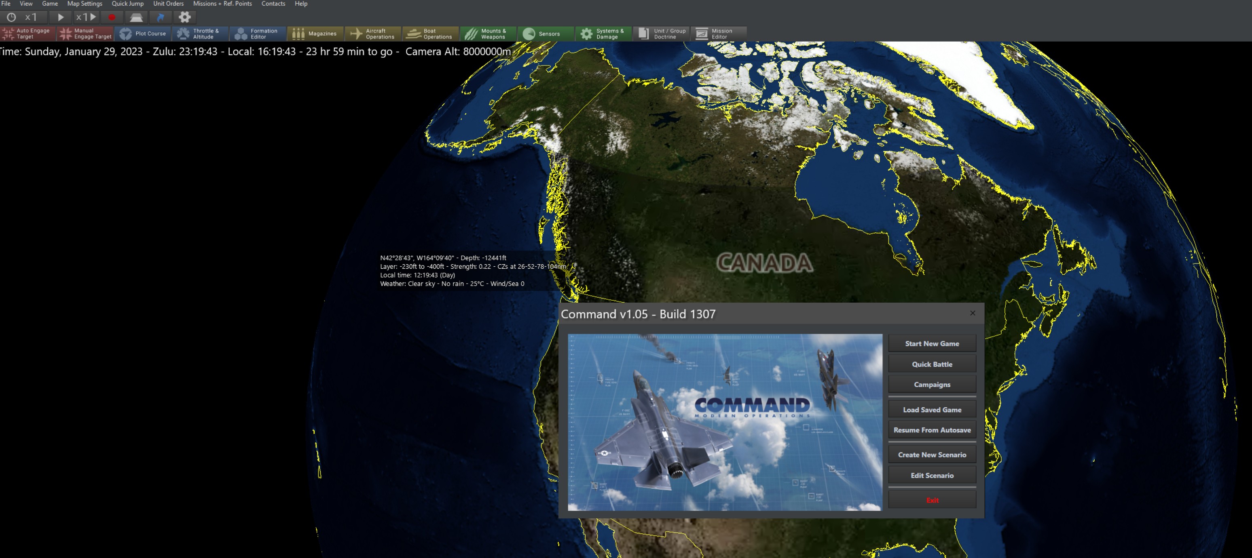This screenshot has width=1252, height=558.
Task: Select Resume From Autosave
Action: point(932,430)
